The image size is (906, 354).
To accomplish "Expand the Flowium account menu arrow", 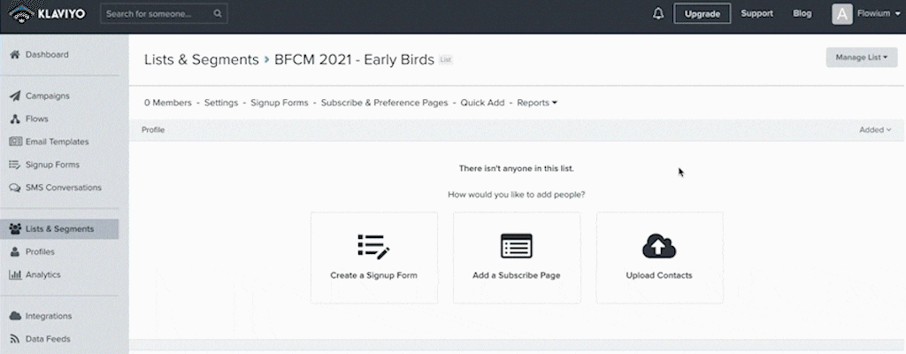I will [895, 14].
